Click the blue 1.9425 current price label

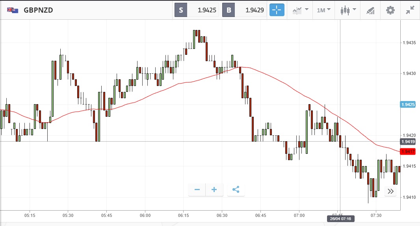point(408,105)
